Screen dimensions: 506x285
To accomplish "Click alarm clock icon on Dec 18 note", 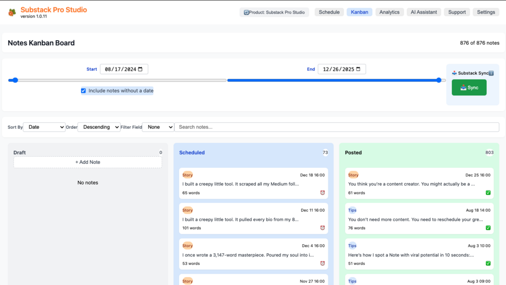I will (x=322, y=193).
